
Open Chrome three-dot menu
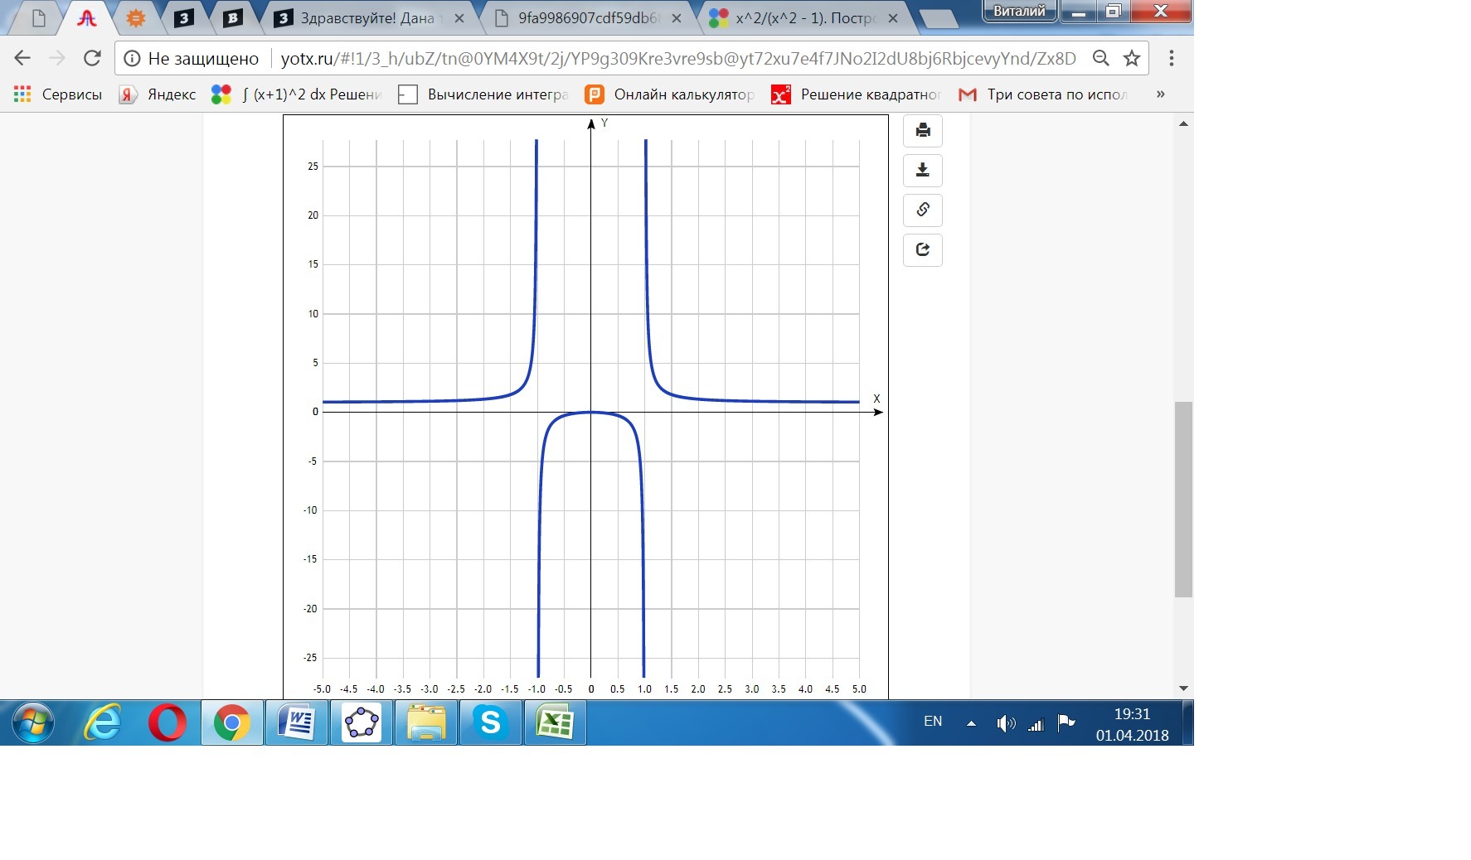click(x=1171, y=58)
